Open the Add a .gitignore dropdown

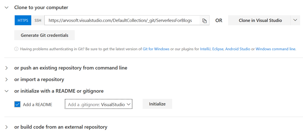[x=99, y=104]
